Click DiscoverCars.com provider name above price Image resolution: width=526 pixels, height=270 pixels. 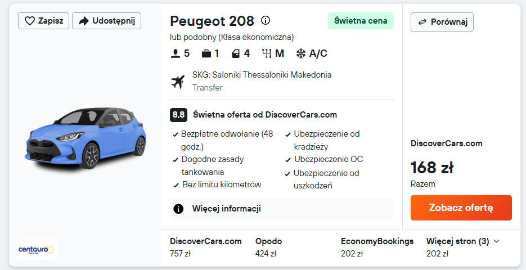[447, 143]
